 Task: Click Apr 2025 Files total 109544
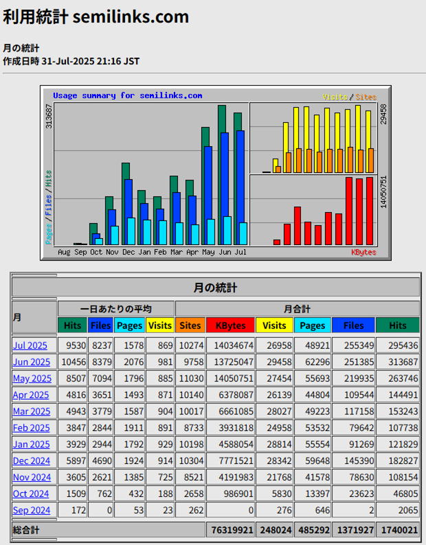pos(353,395)
